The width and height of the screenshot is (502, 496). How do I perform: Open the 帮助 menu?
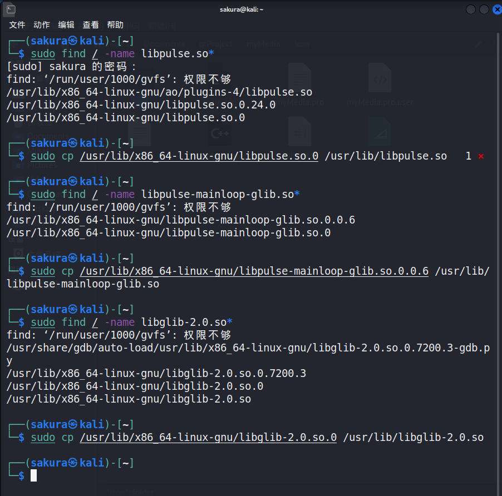point(115,25)
